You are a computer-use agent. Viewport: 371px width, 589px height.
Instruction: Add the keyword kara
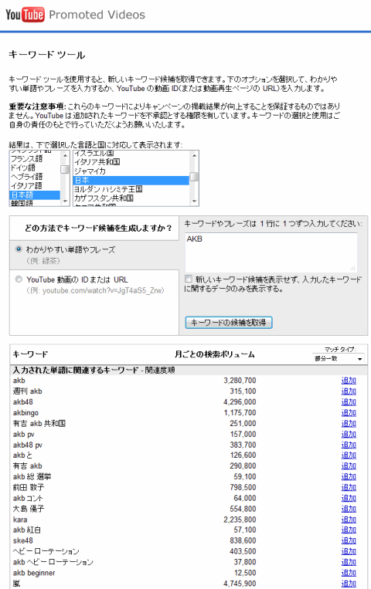point(349,520)
